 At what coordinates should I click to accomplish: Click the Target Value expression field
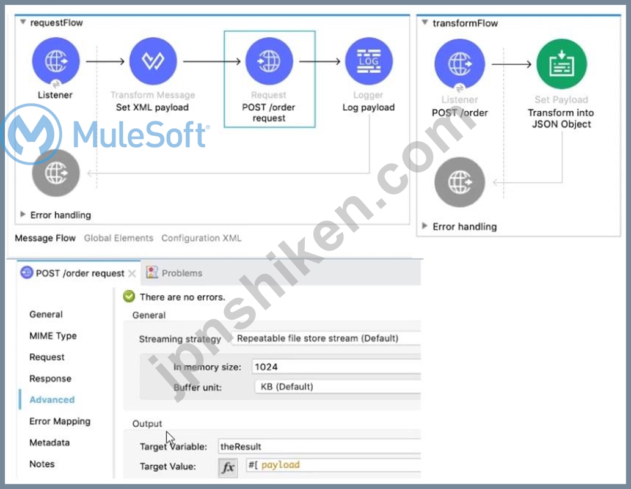click(x=334, y=465)
